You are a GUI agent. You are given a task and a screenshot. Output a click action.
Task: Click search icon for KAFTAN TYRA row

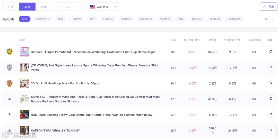point(271,130)
